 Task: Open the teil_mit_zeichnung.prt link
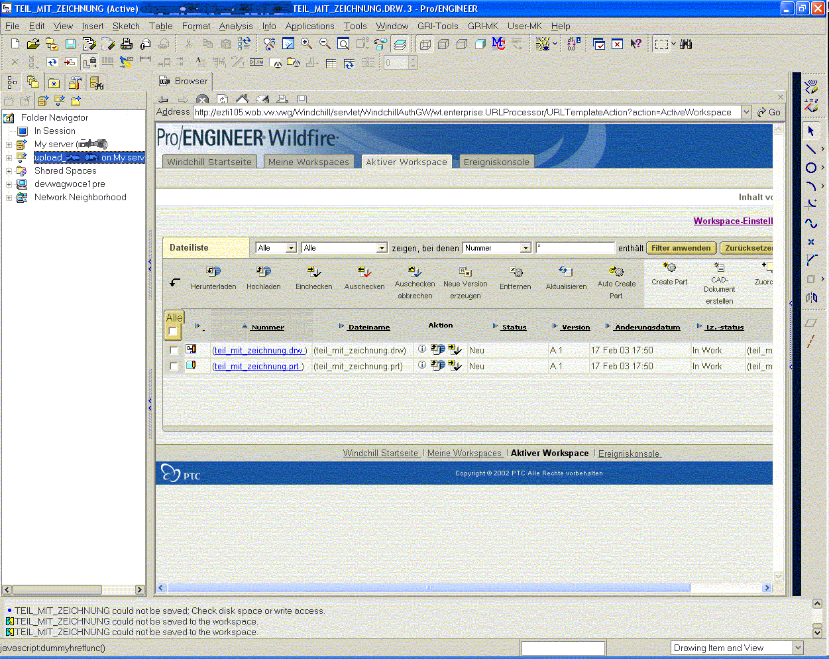[258, 366]
